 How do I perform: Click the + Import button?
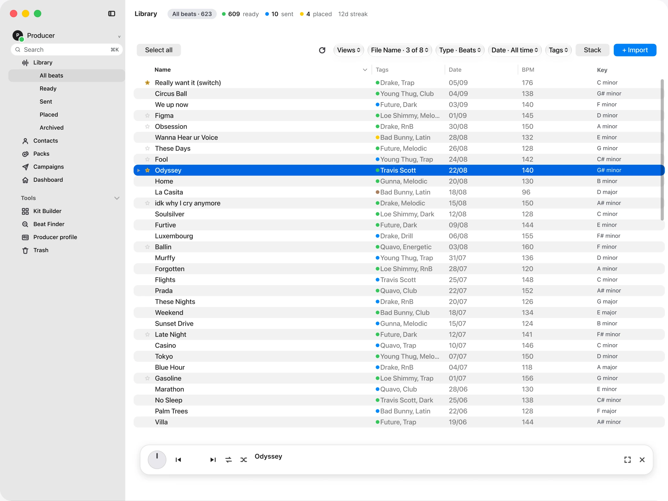click(635, 50)
